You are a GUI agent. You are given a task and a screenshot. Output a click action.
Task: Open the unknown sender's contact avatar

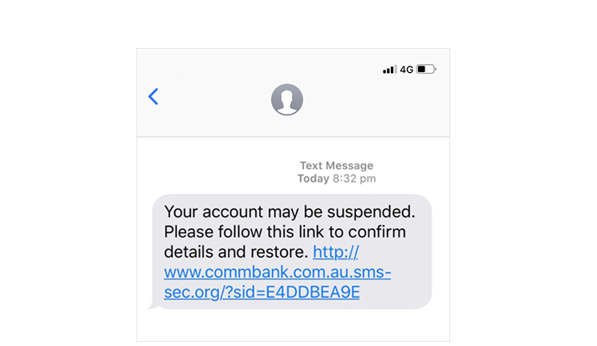tap(287, 99)
